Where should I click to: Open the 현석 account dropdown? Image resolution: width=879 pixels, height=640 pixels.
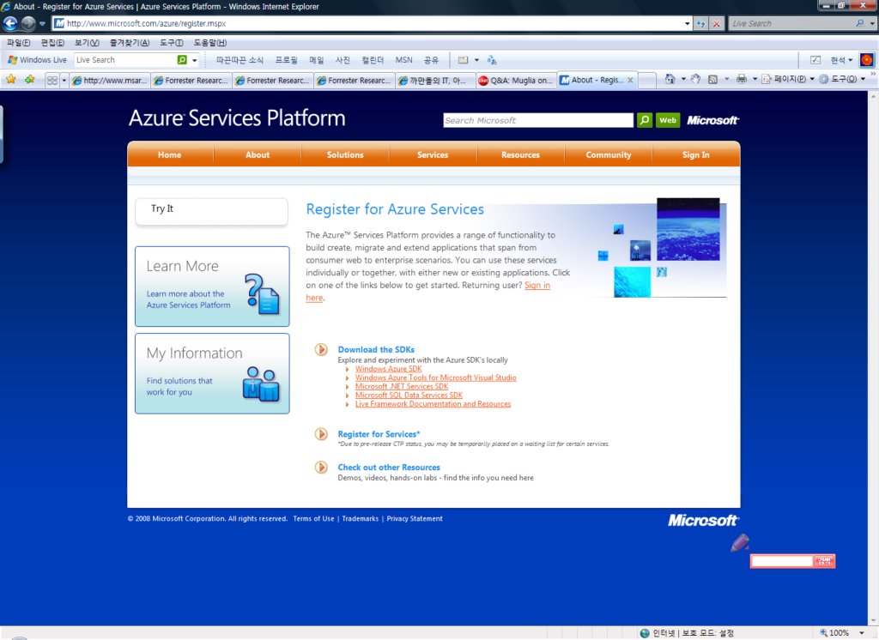(841, 60)
